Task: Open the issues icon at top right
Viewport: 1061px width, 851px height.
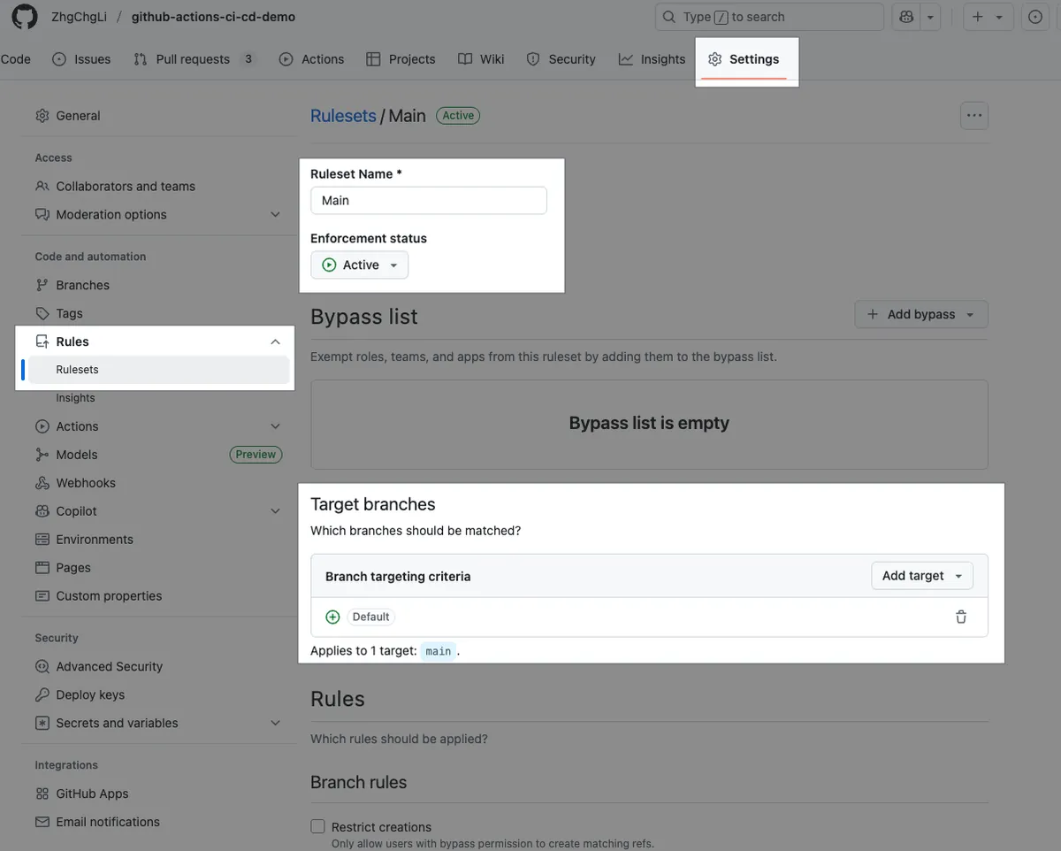Action: [x=1035, y=17]
